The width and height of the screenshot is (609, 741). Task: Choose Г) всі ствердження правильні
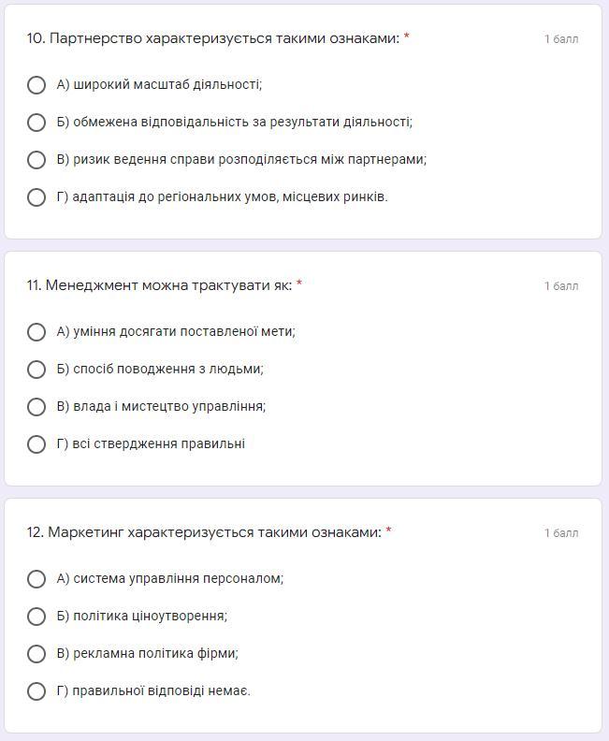36,444
